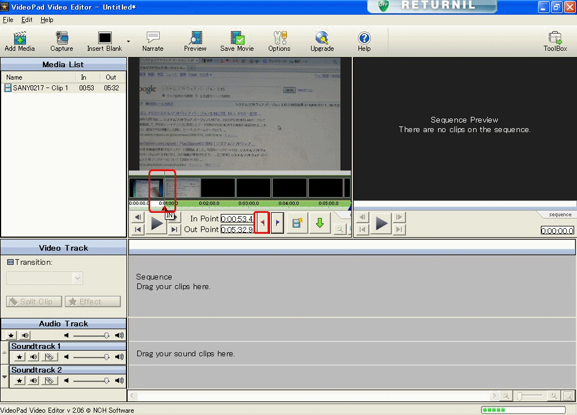Click the Effect button
Screen dimensions: 577x415
coord(93,302)
